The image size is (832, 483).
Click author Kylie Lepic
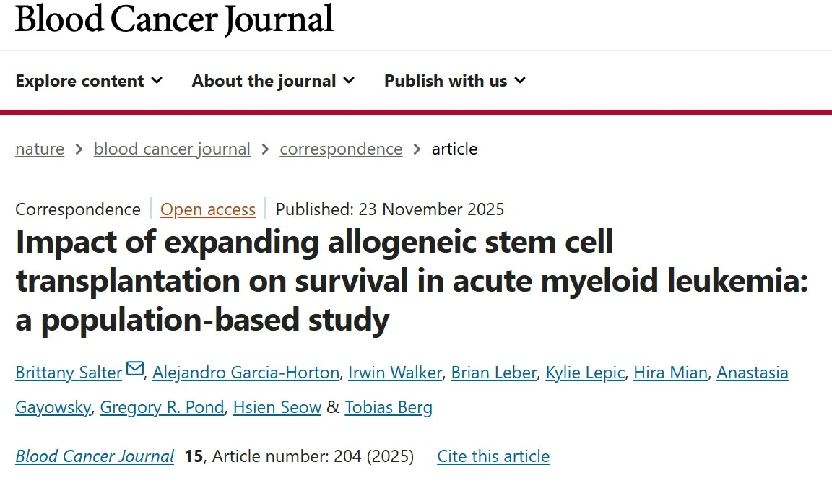tap(585, 373)
